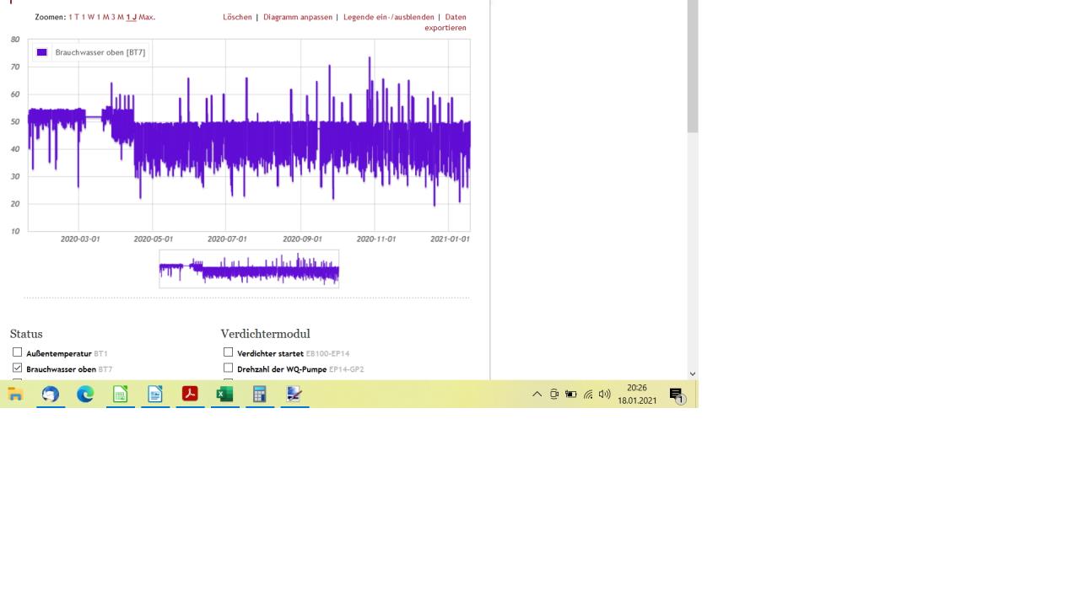Click the Status section heading
Image resolution: width=1080 pixels, height=607 pixels.
(26, 334)
